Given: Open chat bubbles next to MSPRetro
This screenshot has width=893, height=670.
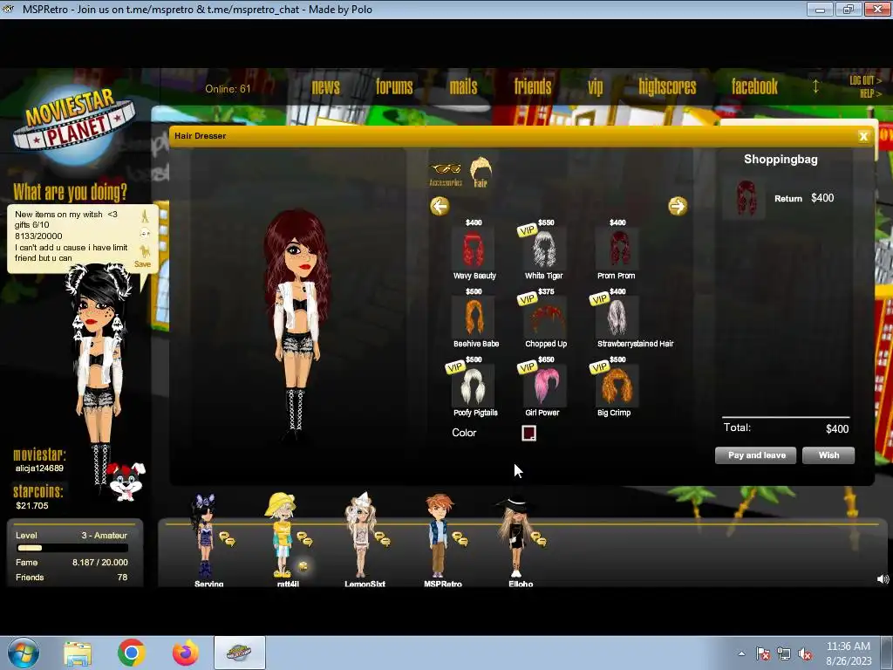Looking at the screenshot, I should (460, 538).
